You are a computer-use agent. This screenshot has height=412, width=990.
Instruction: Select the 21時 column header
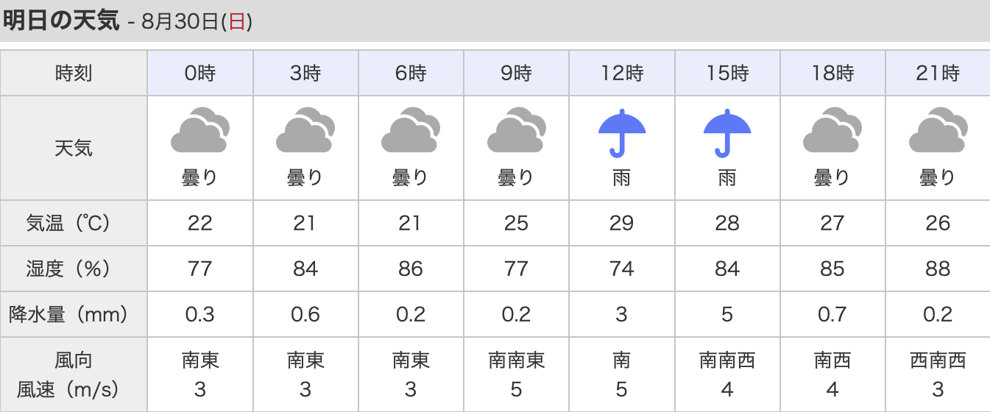(x=938, y=73)
